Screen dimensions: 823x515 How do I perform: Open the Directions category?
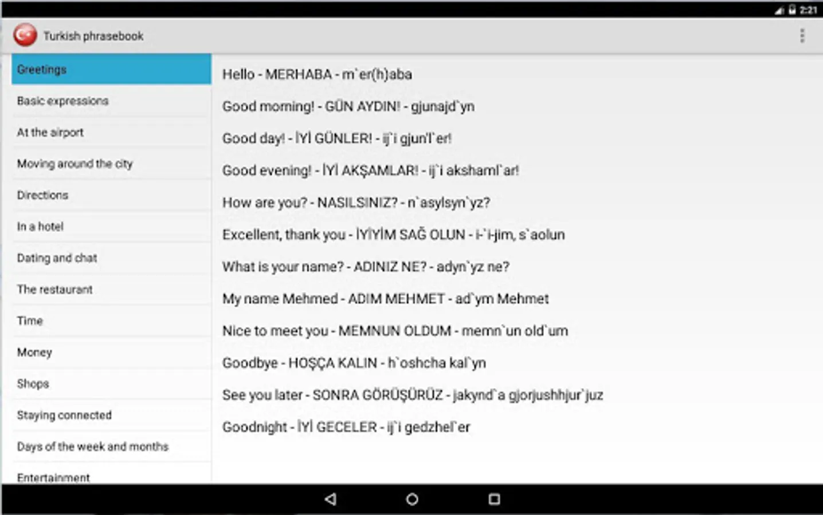(x=111, y=195)
